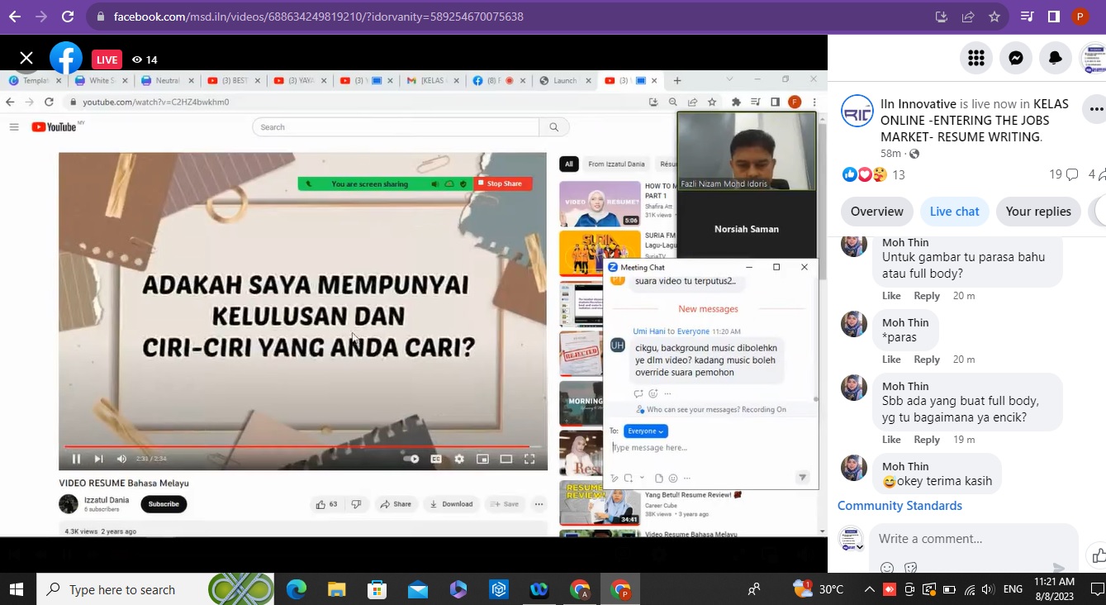
Task: Open the emoji picker for comment
Action: coord(887,568)
